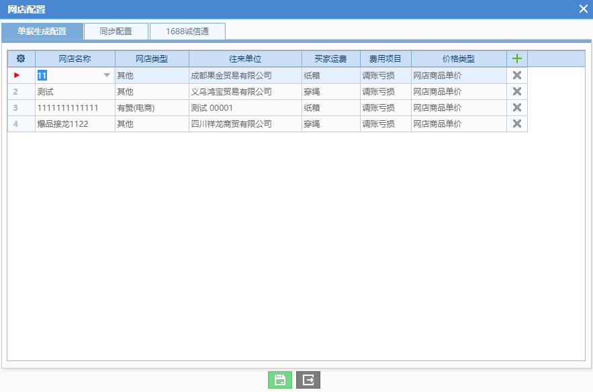Click 成都果金贸易有限公司 cell
This screenshot has width=593, height=392.
pyautogui.click(x=245, y=75)
